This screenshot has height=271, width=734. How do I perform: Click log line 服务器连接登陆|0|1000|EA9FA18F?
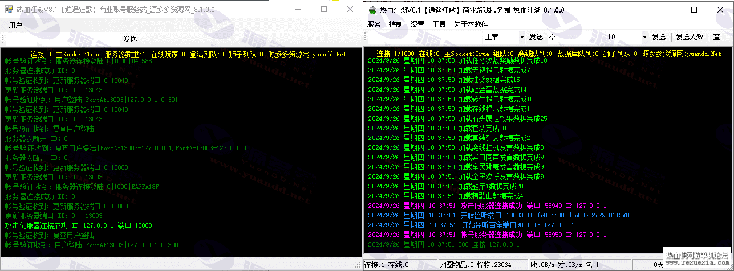(x=82, y=187)
